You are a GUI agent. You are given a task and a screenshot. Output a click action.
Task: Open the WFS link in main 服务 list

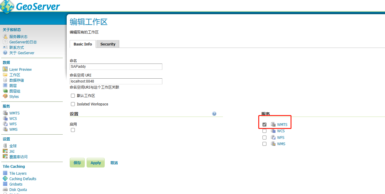point(281,137)
